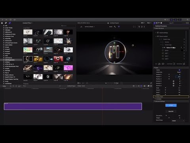
Task: Click the blue button in Extrusion Settings
Action: pos(171,105)
